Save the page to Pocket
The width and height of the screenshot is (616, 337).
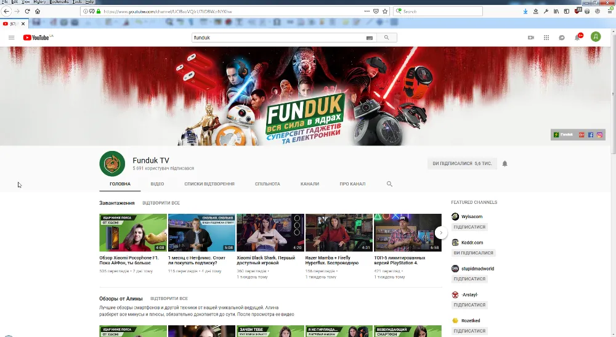[376, 11]
